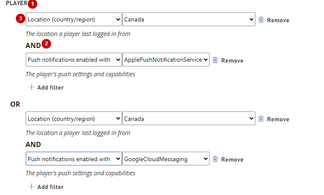Click Remove label for GoogleCloudMessaging filter
This screenshot has height=195, width=324.
click(x=232, y=159)
